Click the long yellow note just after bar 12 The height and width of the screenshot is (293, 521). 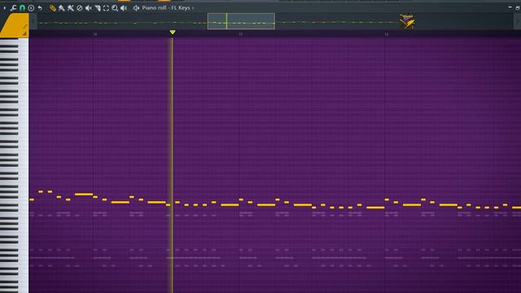tap(412, 205)
